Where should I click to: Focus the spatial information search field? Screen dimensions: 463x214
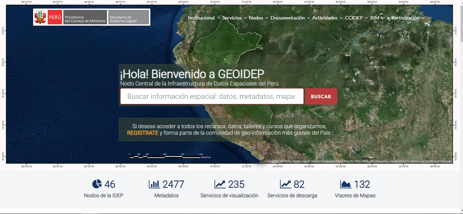(x=212, y=96)
